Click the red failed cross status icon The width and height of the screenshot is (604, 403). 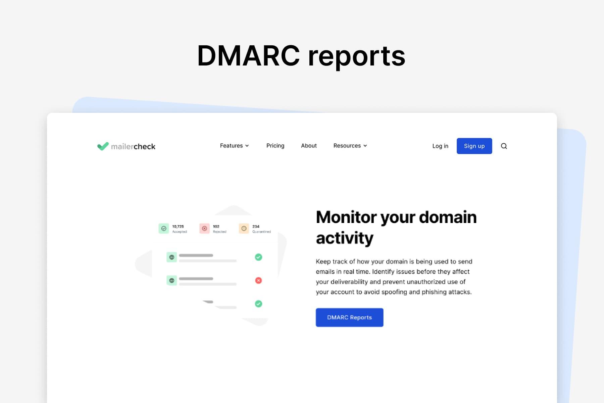(258, 280)
